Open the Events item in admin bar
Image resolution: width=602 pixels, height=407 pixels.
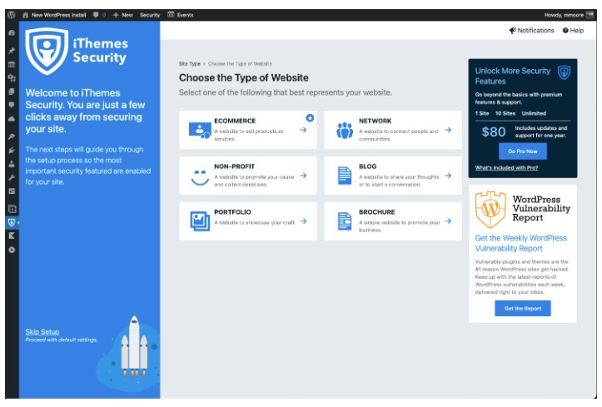(x=181, y=15)
